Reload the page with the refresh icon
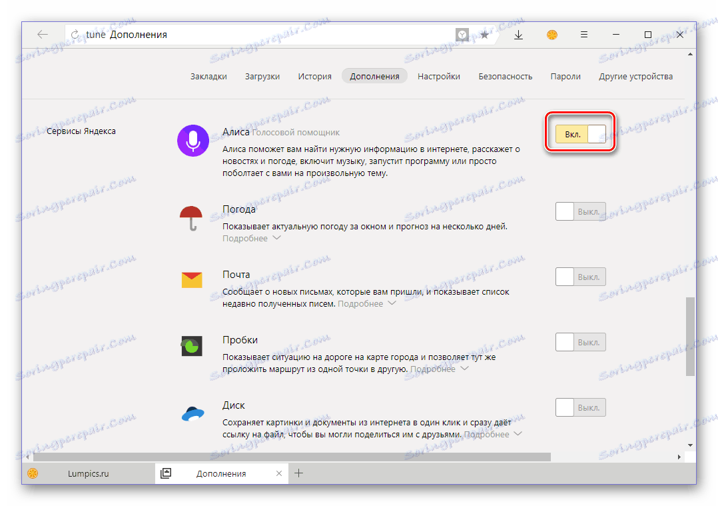The height and width of the screenshot is (506, 718). tap(75, 35)
